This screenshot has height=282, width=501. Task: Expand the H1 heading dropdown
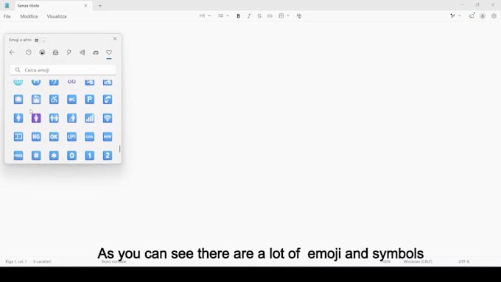pyautogui.click(x=205, y=16)
